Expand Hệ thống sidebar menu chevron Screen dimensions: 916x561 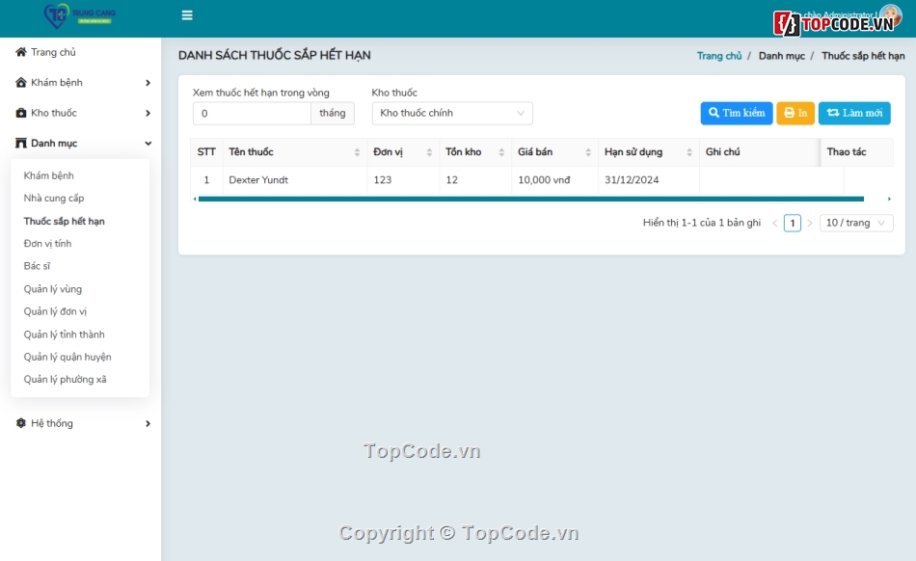pyautogui.click(x=148, y=424)
